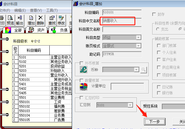Select row 550105 广告费
Screen dimensions: 185x129
tap(42, 120)
